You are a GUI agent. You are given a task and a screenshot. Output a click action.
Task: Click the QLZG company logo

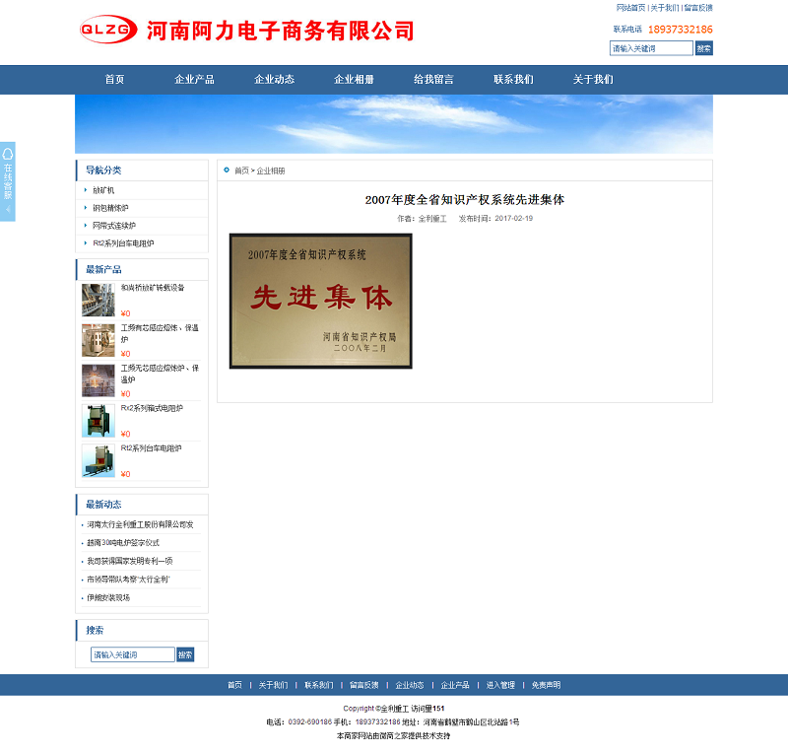108,30
